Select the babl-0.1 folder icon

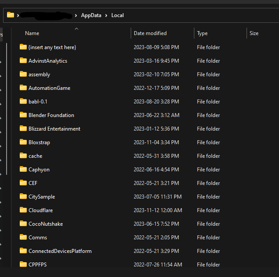(23, 101)
